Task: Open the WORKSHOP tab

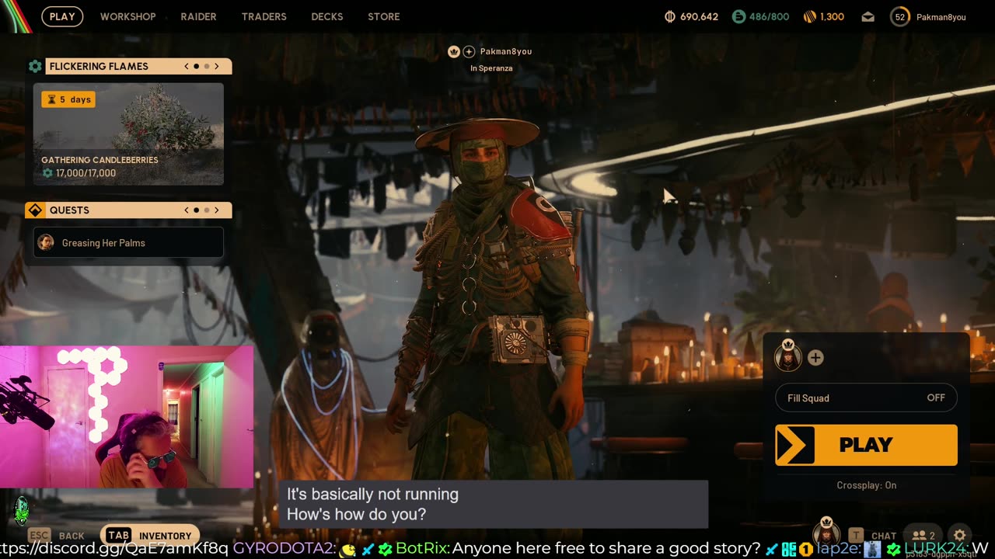Action: click(128, 16)
